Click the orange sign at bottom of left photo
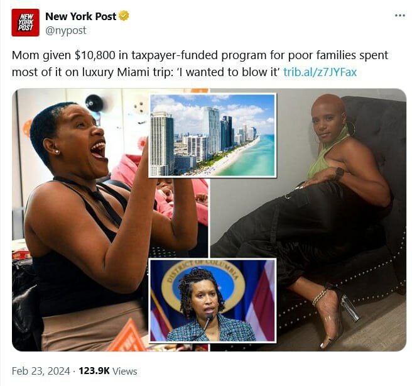The image size is (417, 386). point(127,337)
